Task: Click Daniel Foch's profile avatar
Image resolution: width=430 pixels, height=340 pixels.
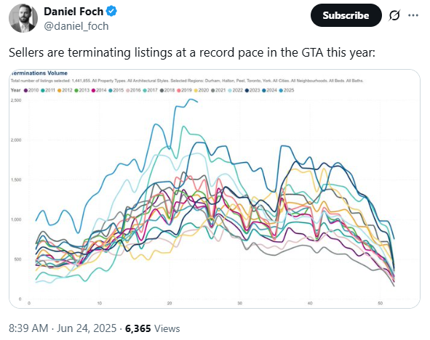Action: click(23, 18)
